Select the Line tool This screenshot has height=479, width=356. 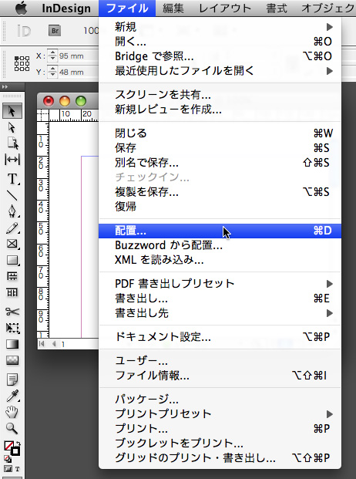tap(12, 195)
